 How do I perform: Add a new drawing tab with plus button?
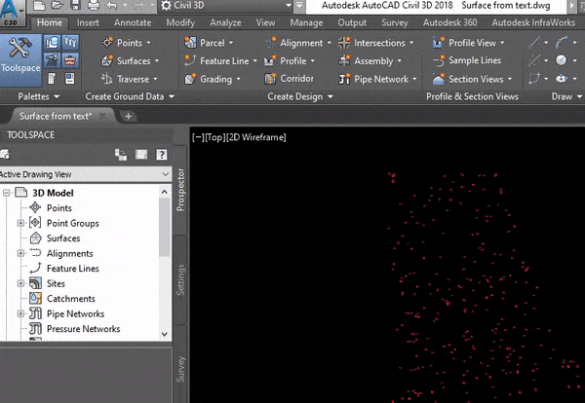tap(129, 116)
